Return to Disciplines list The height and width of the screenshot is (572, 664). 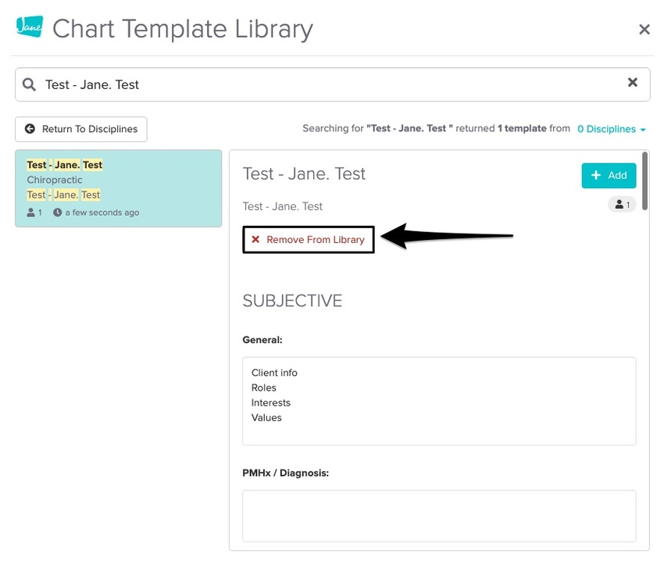[x=81, y=129]
